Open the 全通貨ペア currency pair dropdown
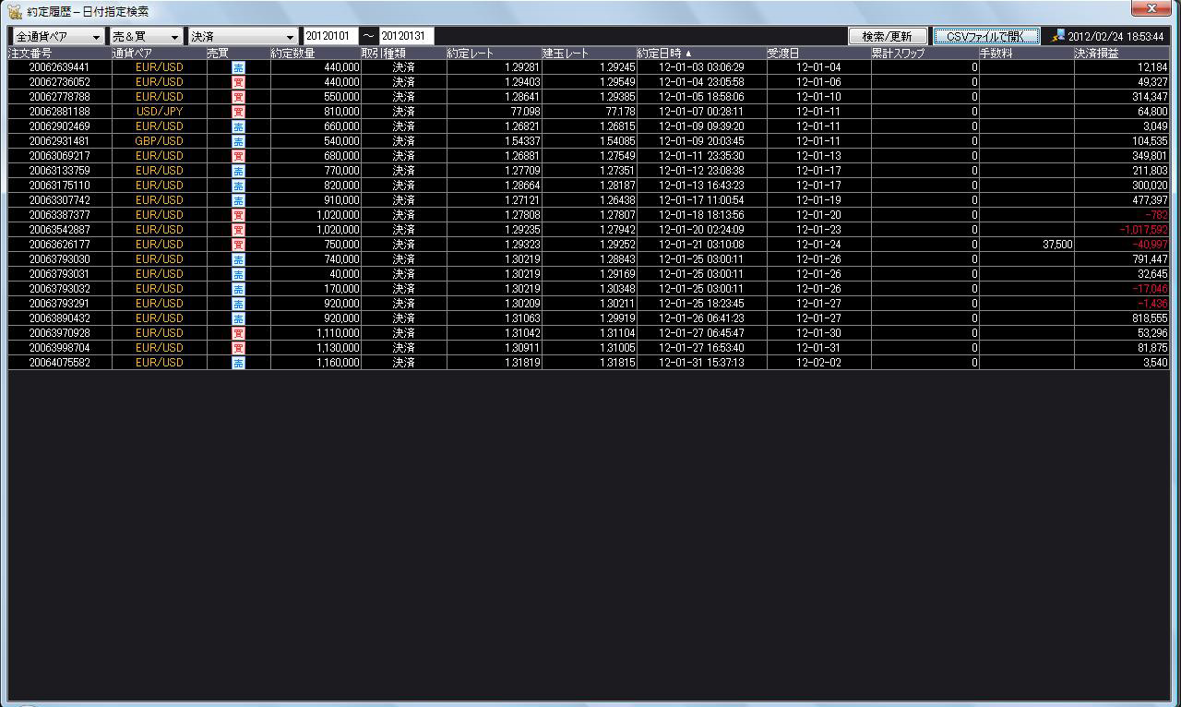Screen dimensions: 1181x707 58,37
